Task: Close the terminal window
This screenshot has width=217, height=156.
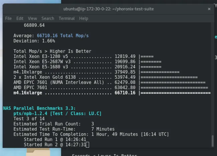Action: (209, 9)
